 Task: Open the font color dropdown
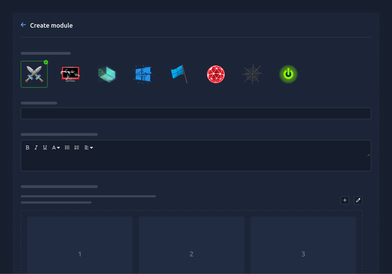tap(56, 148)
